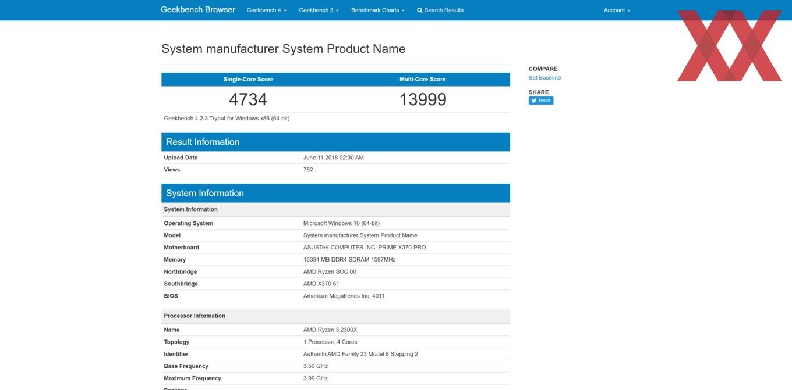The width and height of the screenshot is (792, 390).
Task: Select American Megatrends Inc. 4011 BIOS value
Action: (344, 296)
